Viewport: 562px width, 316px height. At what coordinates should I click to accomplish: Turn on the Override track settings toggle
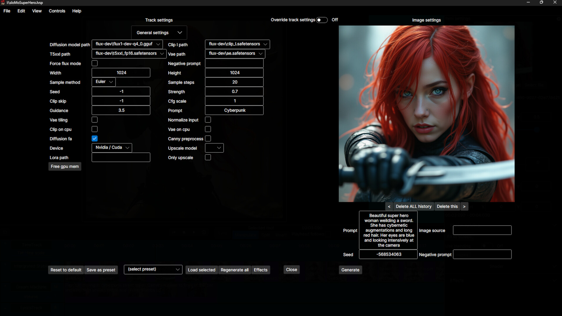322,20
